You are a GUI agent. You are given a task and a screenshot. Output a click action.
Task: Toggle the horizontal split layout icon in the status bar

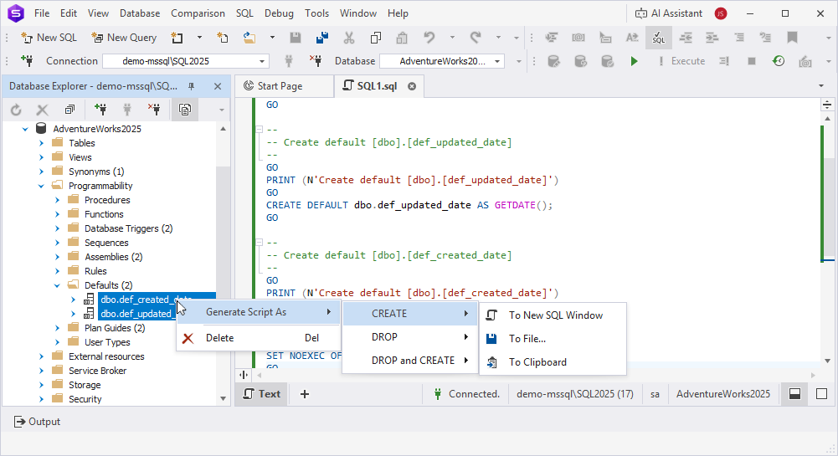tap(794, 394)
